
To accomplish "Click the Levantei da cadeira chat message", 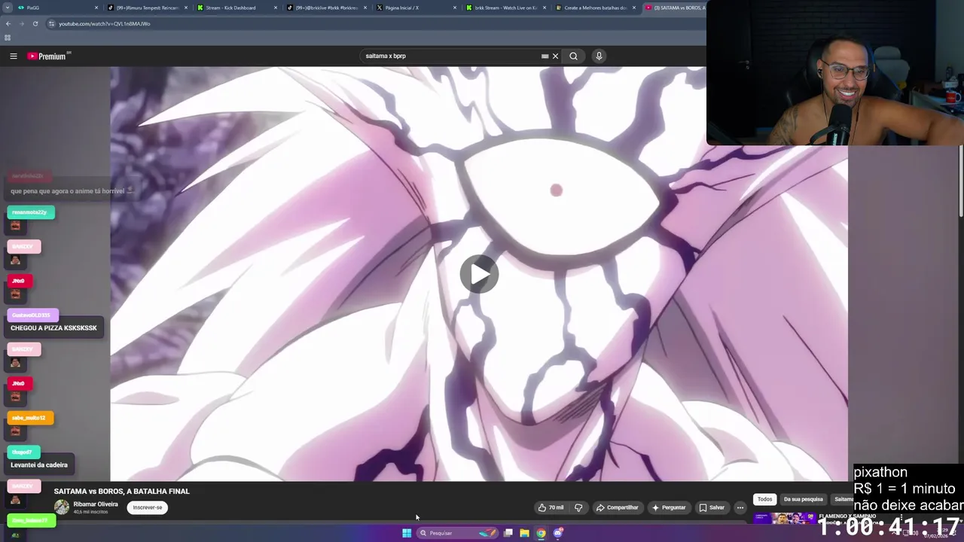I will coord(39,465).
